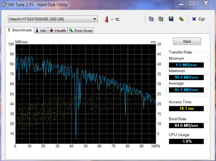Click the copy info to clipboard icon
This screenshot has width=216, height=161.
[151, 19]
